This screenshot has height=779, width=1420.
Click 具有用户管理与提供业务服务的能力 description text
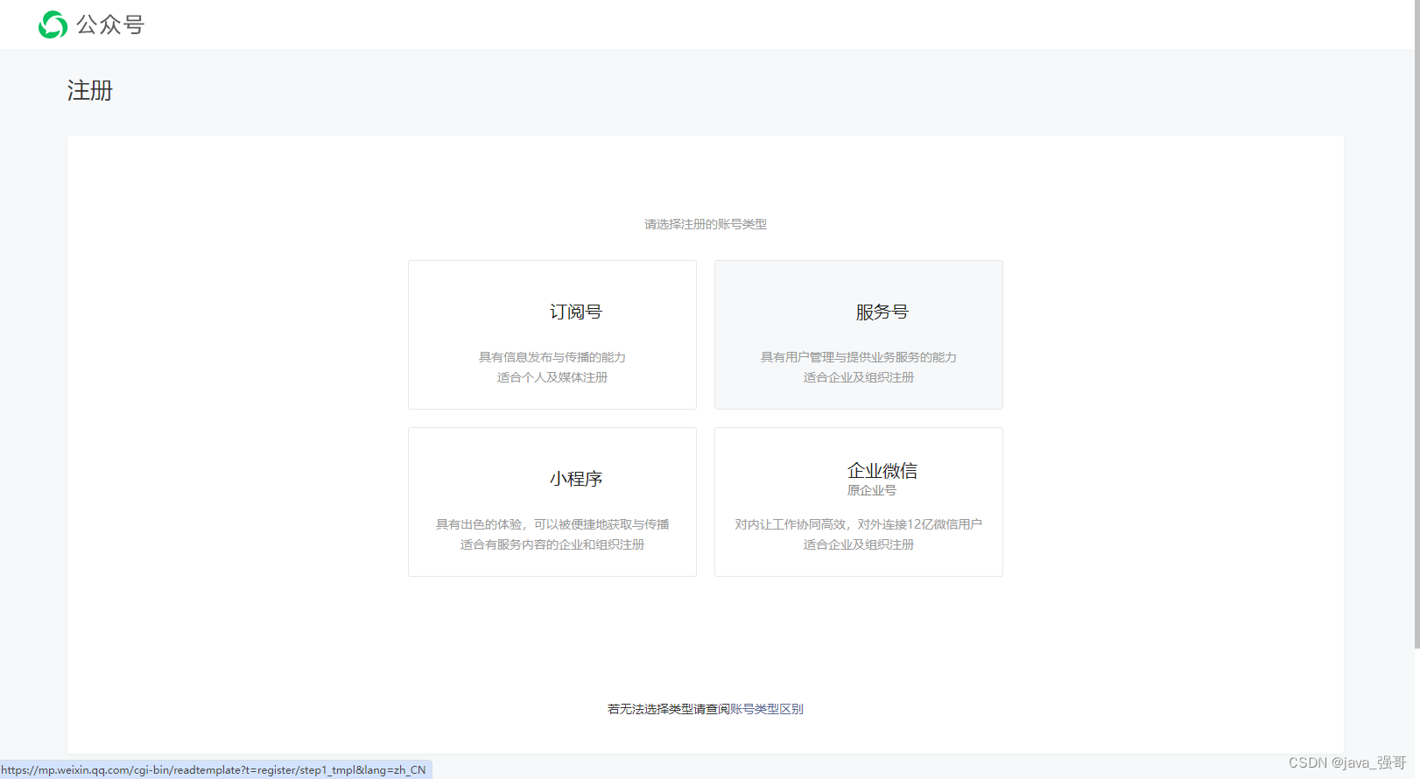[x=859, y=357]
